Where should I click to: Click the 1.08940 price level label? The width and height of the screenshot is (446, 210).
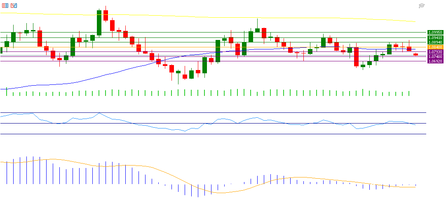click(435, 42)
